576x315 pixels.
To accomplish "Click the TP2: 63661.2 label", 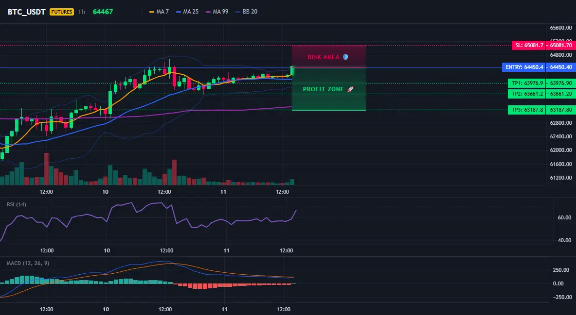I will (x=526, y=94).
